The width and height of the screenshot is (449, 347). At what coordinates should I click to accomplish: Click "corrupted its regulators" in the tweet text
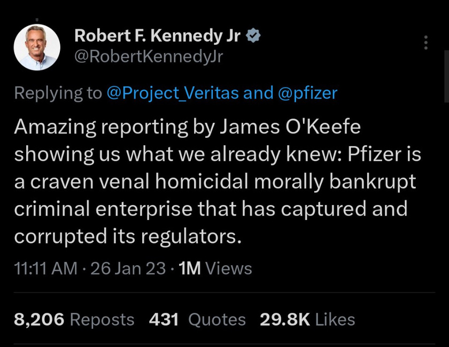click(127, 235)
